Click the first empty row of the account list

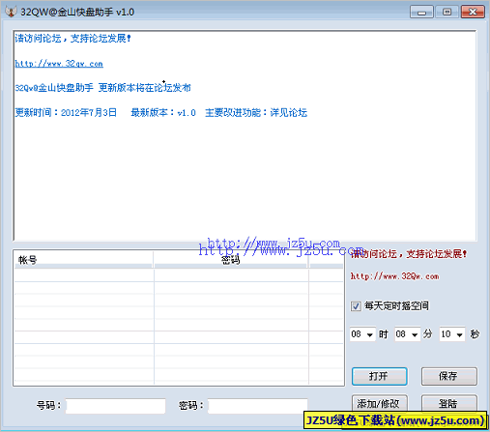pyautogui.click(x=179, y=275)
